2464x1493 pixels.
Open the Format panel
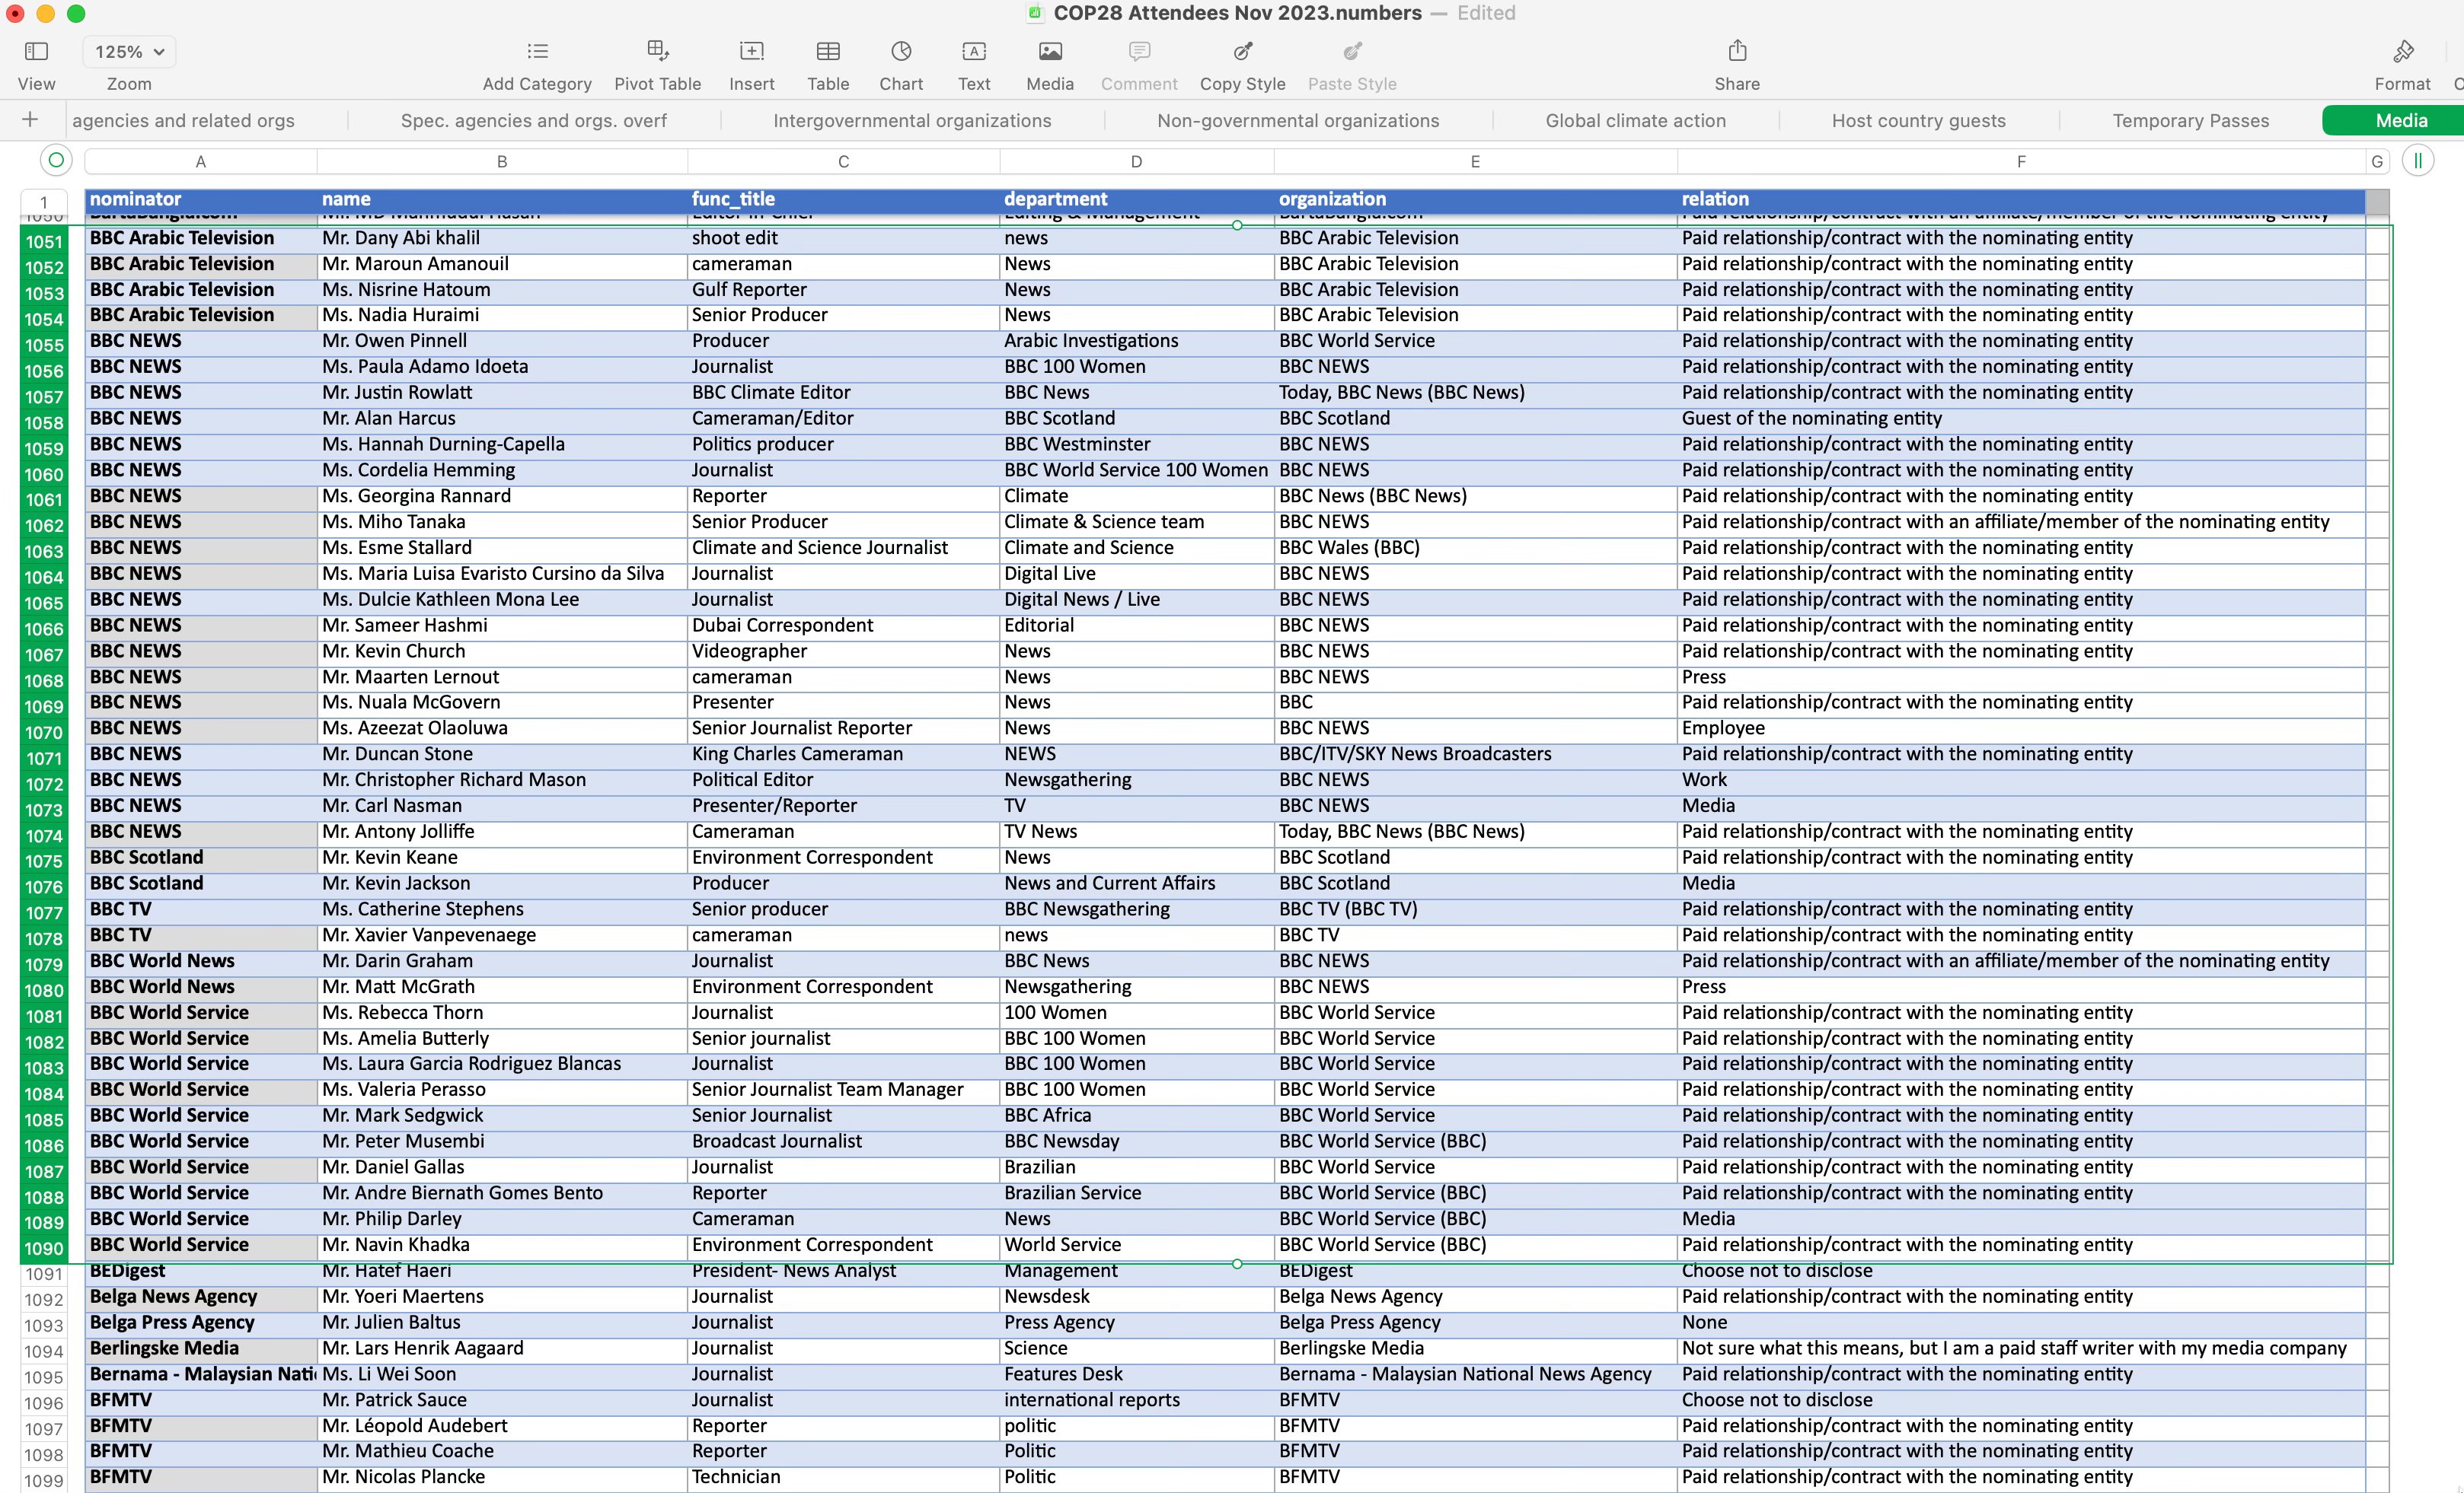coord(2402,51)
